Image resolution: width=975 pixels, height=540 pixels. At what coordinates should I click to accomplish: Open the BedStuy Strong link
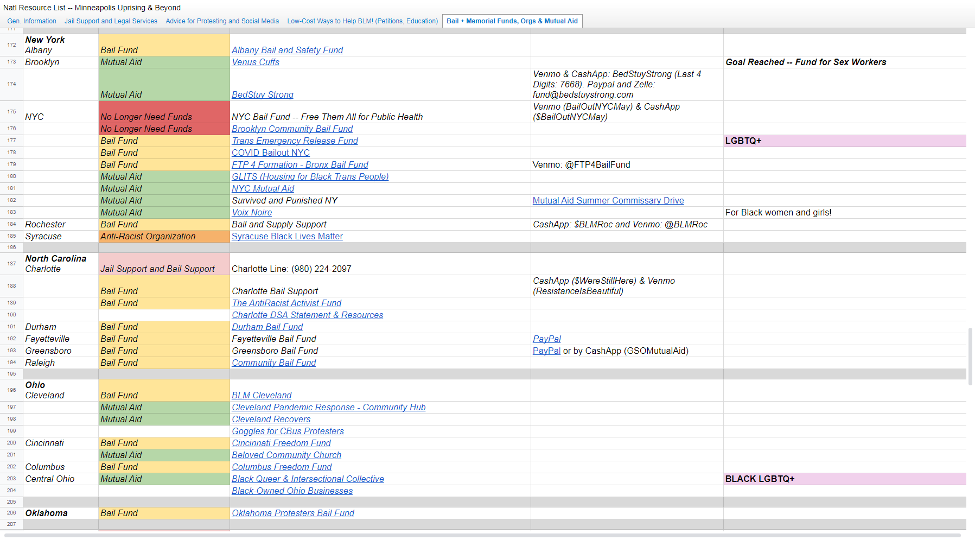[263, 95]
